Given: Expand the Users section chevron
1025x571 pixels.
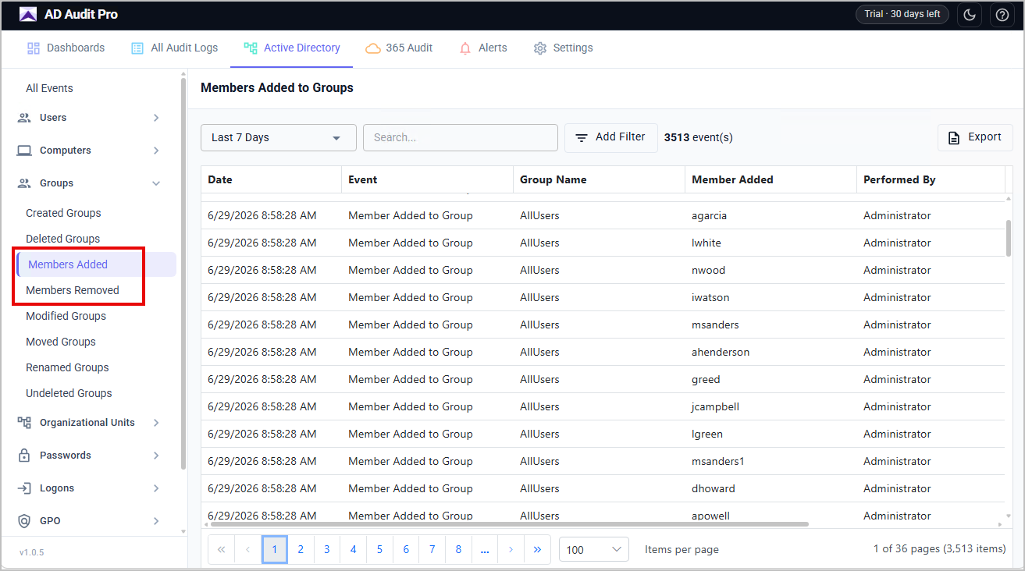Looking at the screenshot, I should coord(156,118).
